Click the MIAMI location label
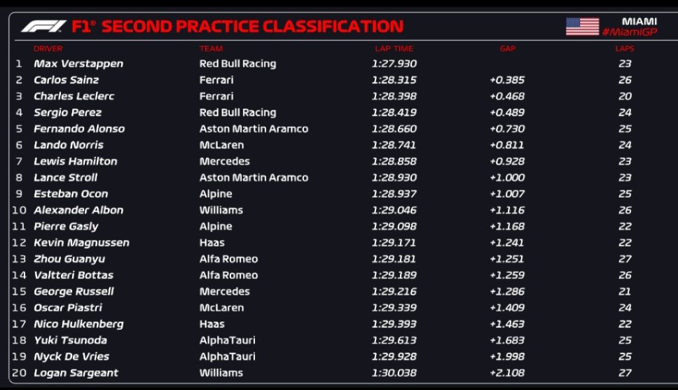This screenshot has width=678, height=390. point(639,21)
